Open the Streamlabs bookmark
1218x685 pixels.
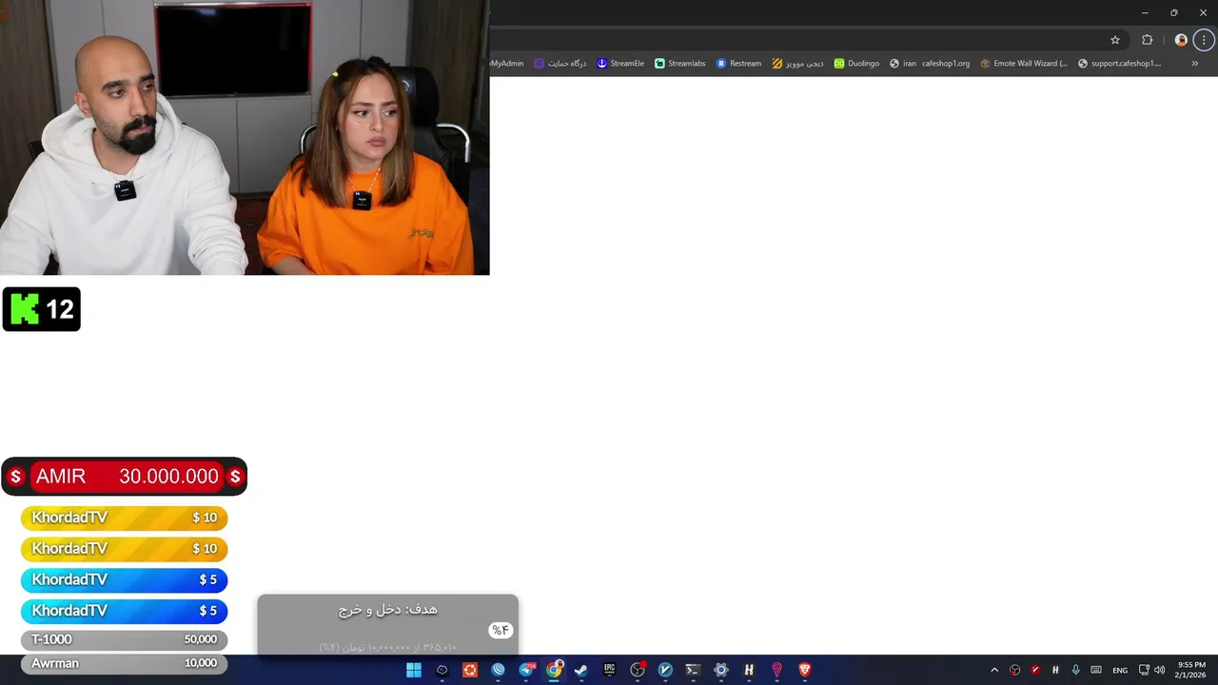click(680, 64)
